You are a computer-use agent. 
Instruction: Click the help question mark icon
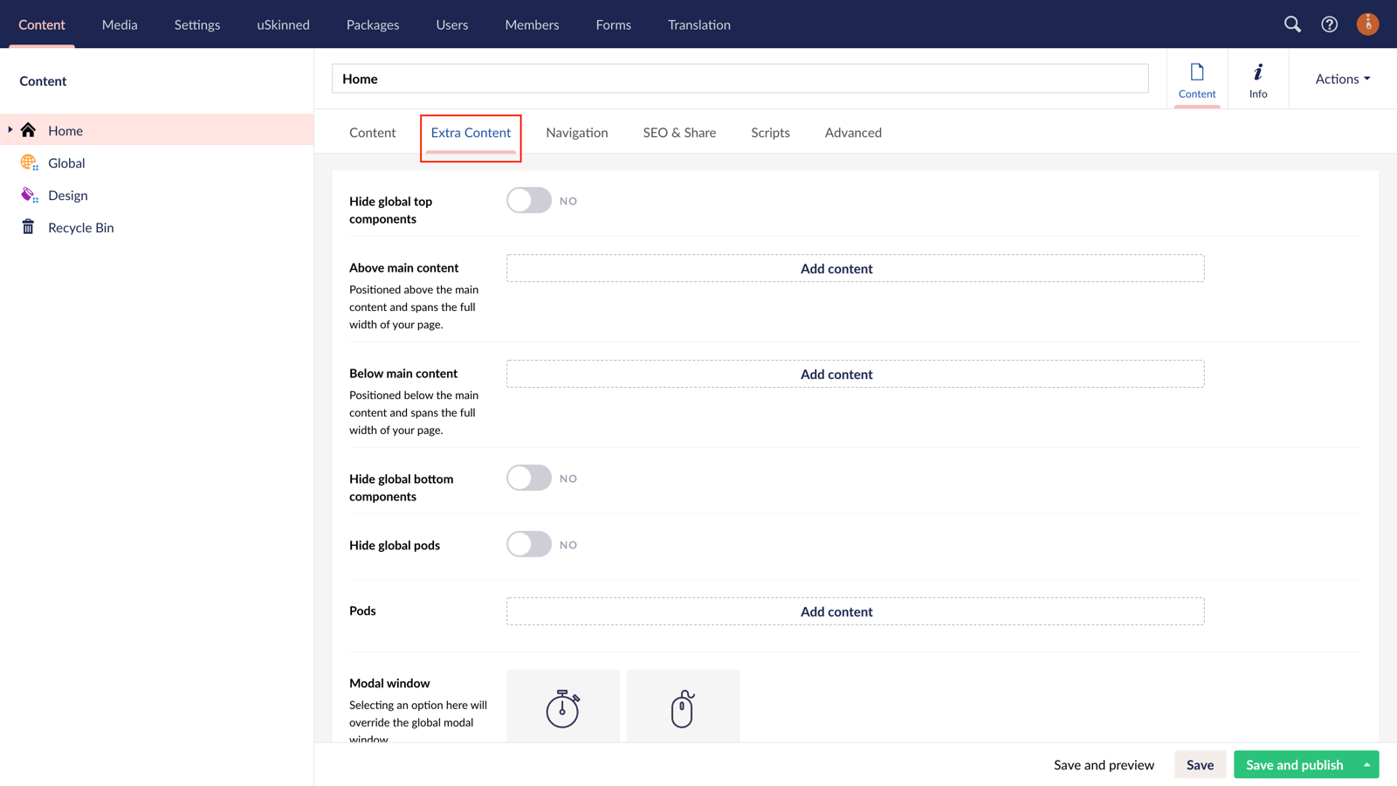click(1329, 24)
